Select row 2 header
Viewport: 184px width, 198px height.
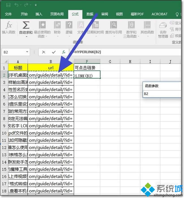tap(4, 75)
